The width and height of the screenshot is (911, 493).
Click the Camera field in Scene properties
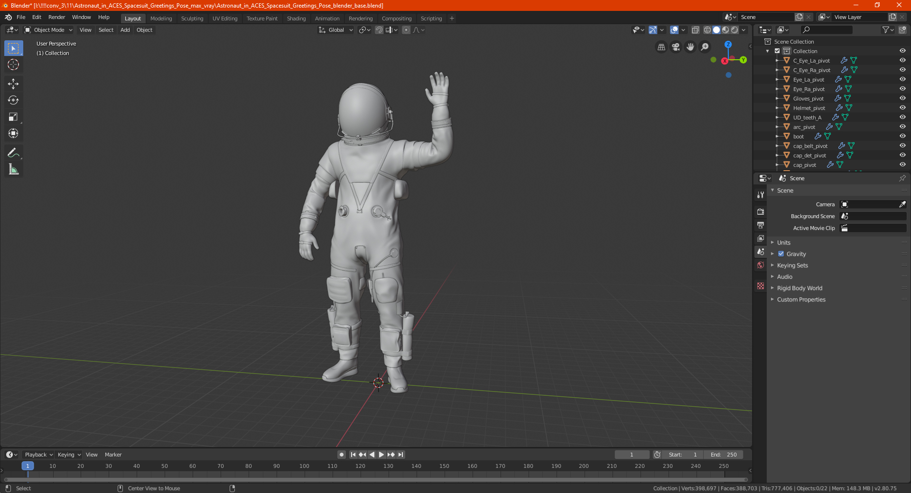[873, 204]
